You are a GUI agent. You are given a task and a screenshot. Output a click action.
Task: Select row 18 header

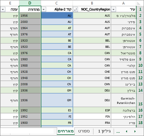(140, 123)
